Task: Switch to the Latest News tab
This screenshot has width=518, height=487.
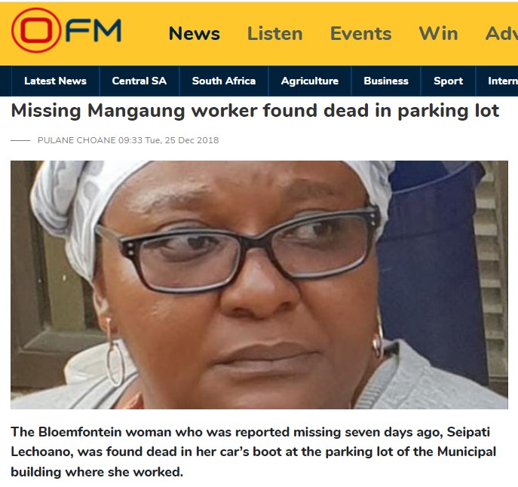Action: [x=56, y=81]
